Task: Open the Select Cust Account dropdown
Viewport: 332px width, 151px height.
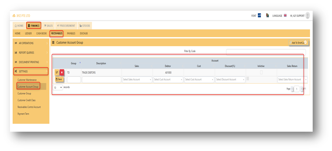Action: click(168, 80)
